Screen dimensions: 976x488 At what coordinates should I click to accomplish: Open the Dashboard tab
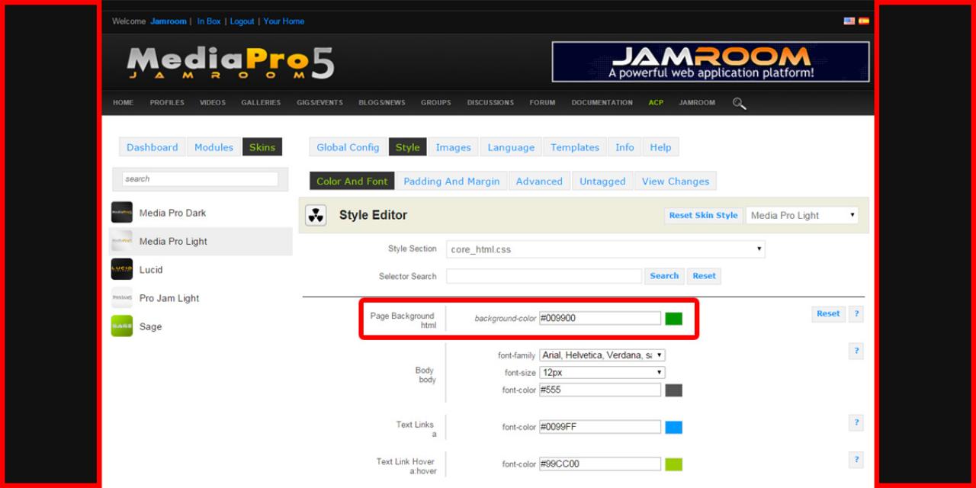coord(152,147)
